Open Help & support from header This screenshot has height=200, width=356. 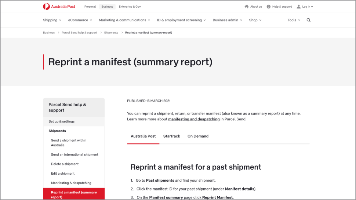click(279, 7)
